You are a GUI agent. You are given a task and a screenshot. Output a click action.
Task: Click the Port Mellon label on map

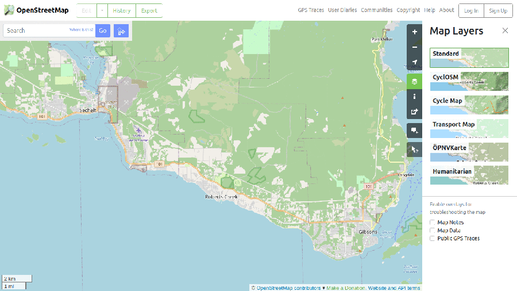click(382, 39)
